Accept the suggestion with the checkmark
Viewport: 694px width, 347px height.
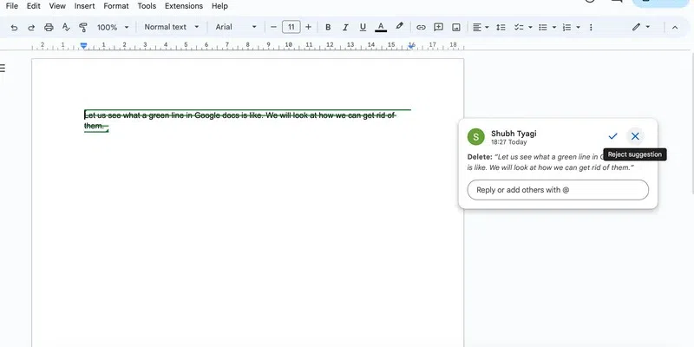612,136
